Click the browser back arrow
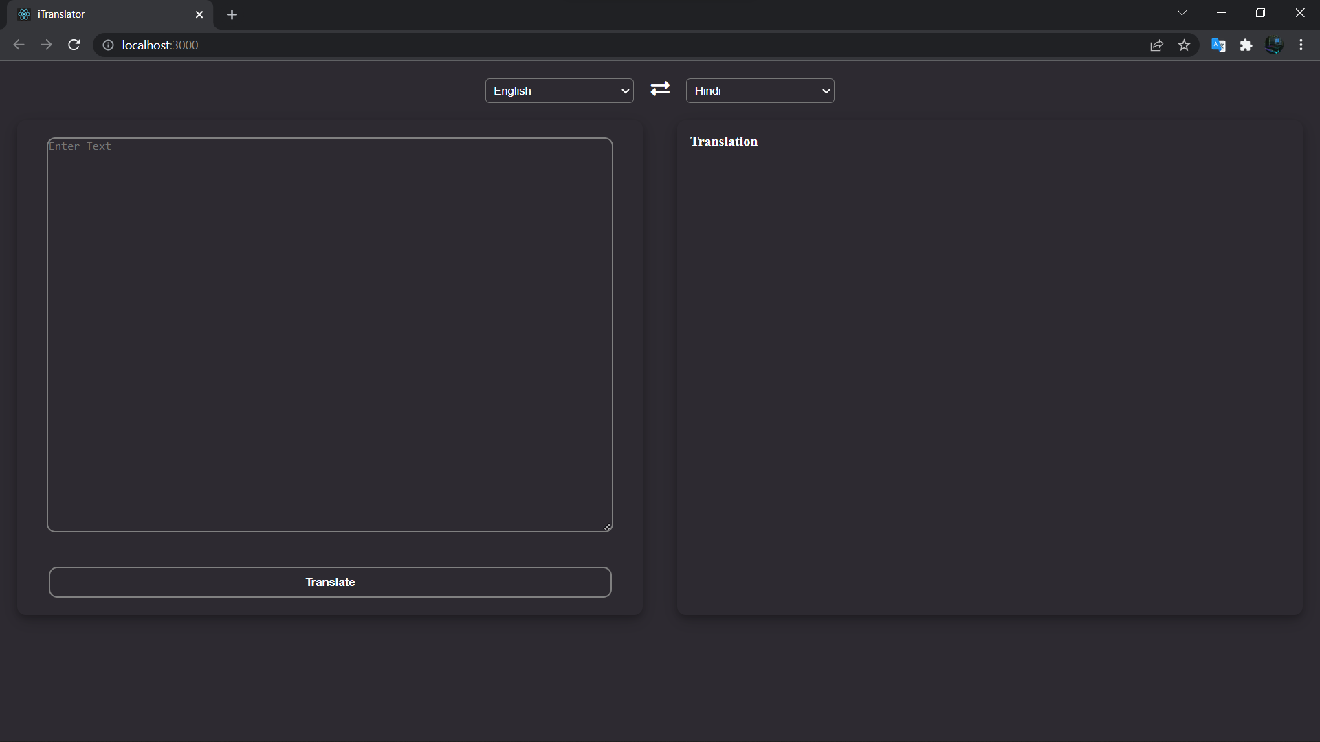Screen dimensions: 1320x742 [19, 45]
